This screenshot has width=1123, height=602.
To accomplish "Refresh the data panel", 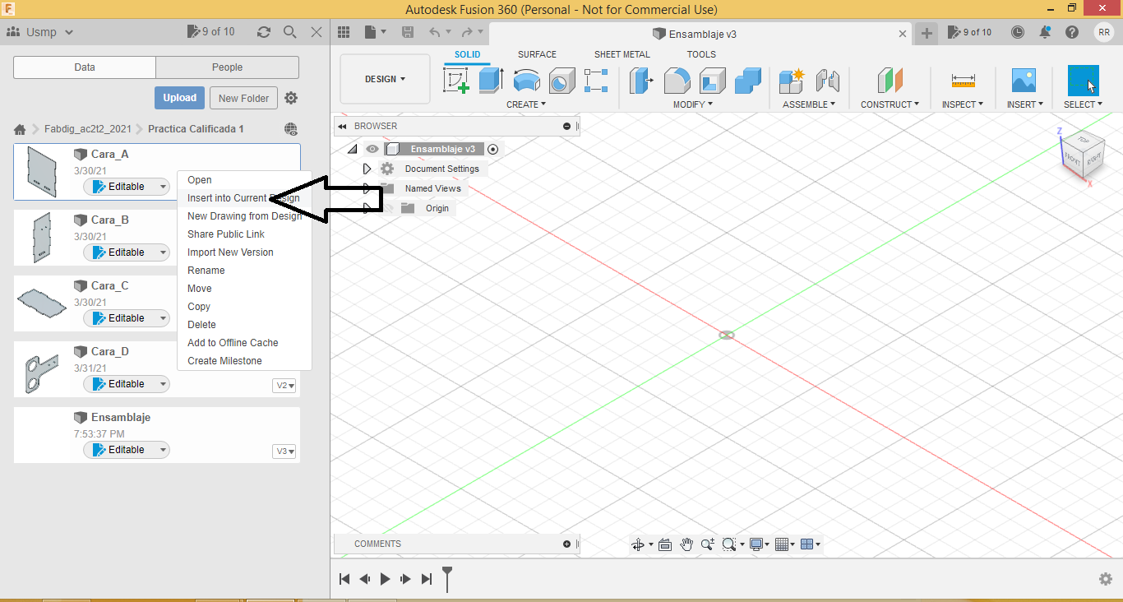I will point(264,32).
